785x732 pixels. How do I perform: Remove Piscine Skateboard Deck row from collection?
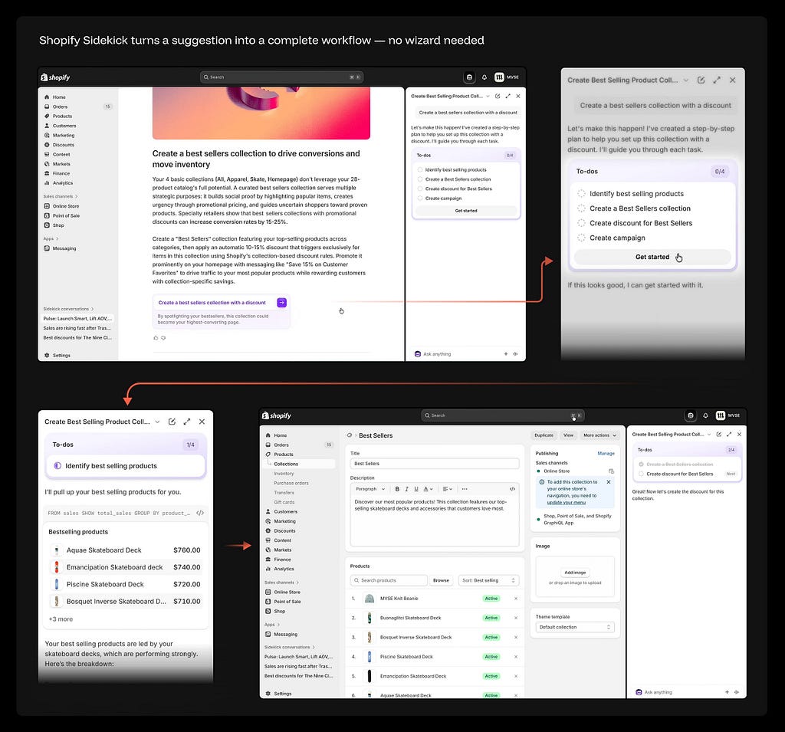tap(516, 656)
